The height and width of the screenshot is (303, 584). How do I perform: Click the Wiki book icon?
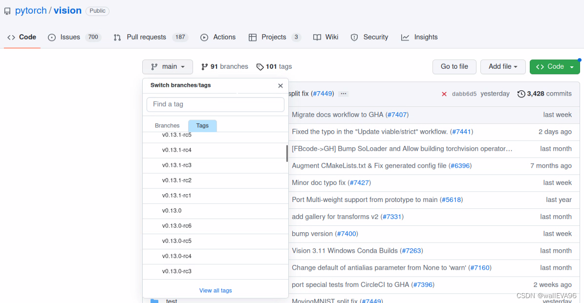pos(317,37)
